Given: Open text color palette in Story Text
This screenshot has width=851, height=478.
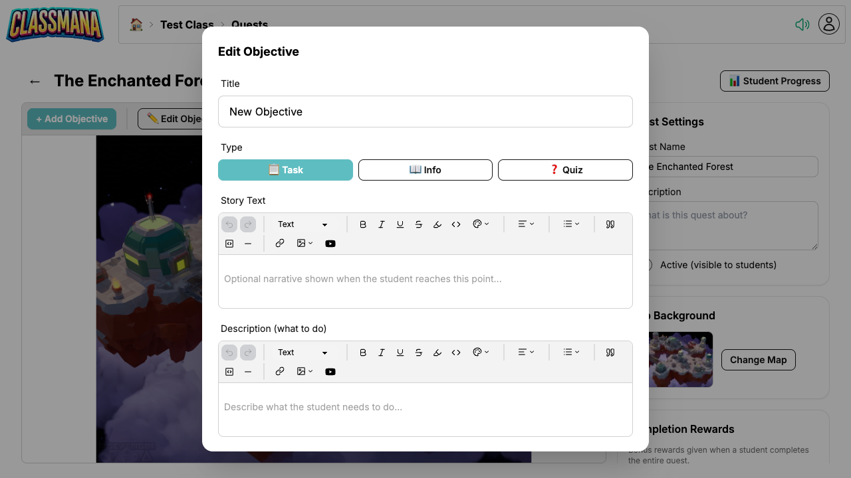Looking at the screenshot, I should pyautogui.click(x=481, y=224).
